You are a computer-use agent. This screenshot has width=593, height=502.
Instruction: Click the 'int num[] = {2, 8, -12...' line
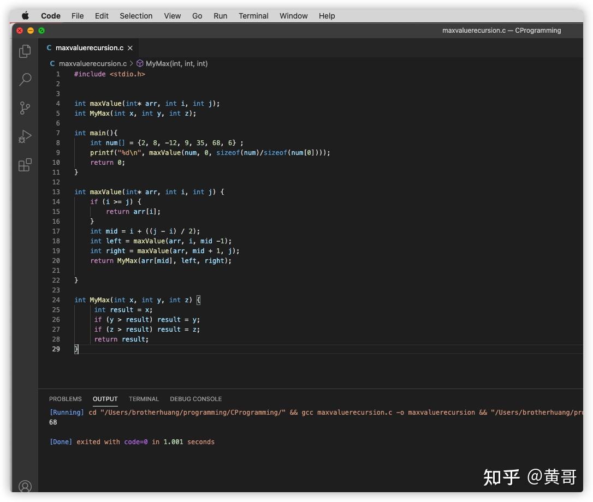point(167,143)
